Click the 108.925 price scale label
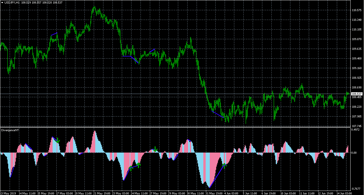Screen dimensions: 364x195 click(357, 78)
